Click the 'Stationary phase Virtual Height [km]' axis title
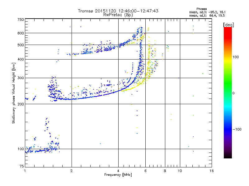This screenshot has width=249, height=186. pos(13,93)
